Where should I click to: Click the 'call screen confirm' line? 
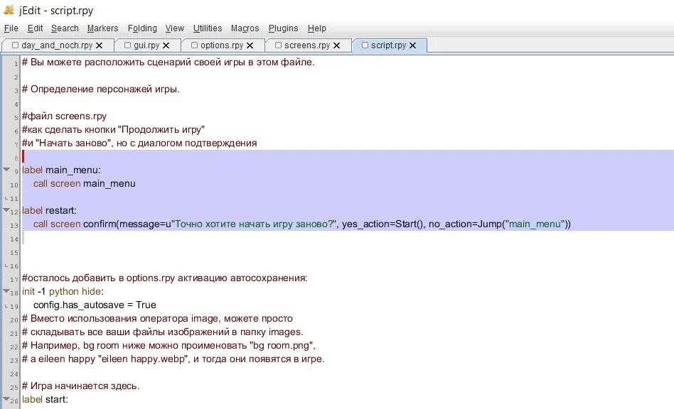tap(302, 224)
